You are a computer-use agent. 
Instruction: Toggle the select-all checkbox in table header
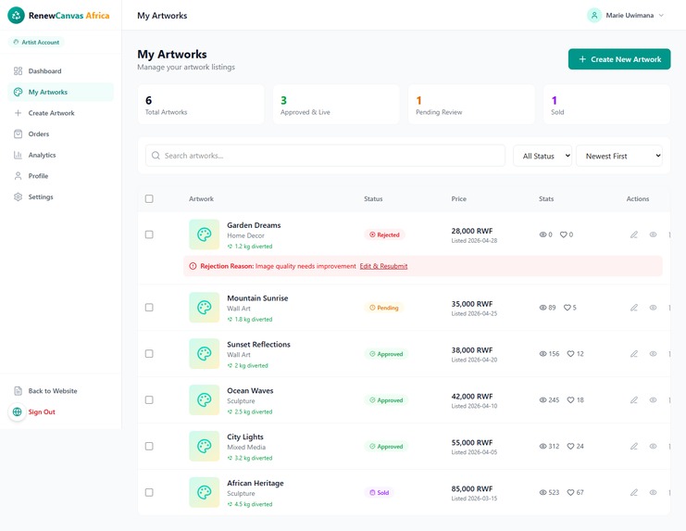pos(149,198)
